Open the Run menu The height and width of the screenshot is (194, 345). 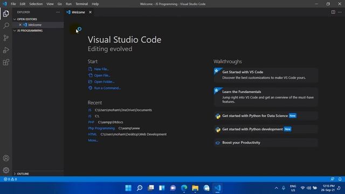tap(68, 4)
